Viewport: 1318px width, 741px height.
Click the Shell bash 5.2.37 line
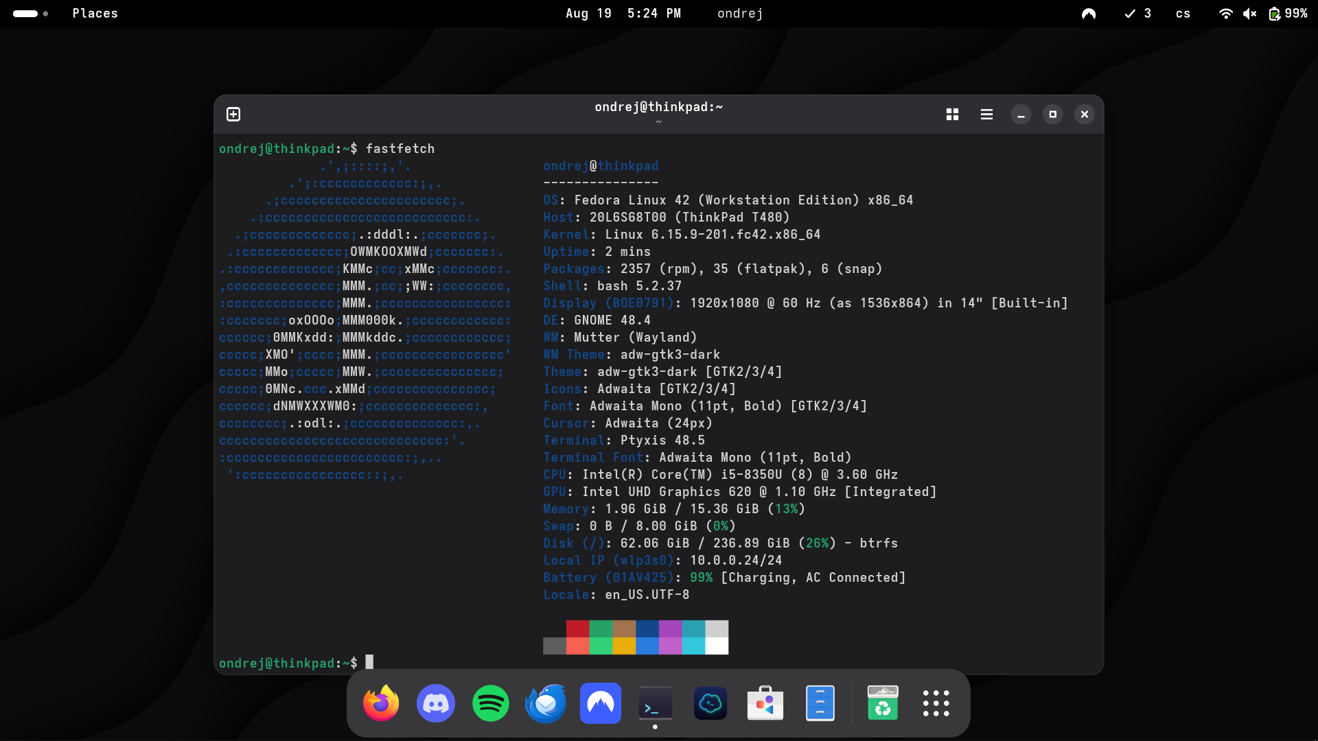pyautogui.click(x=612, y=286)
